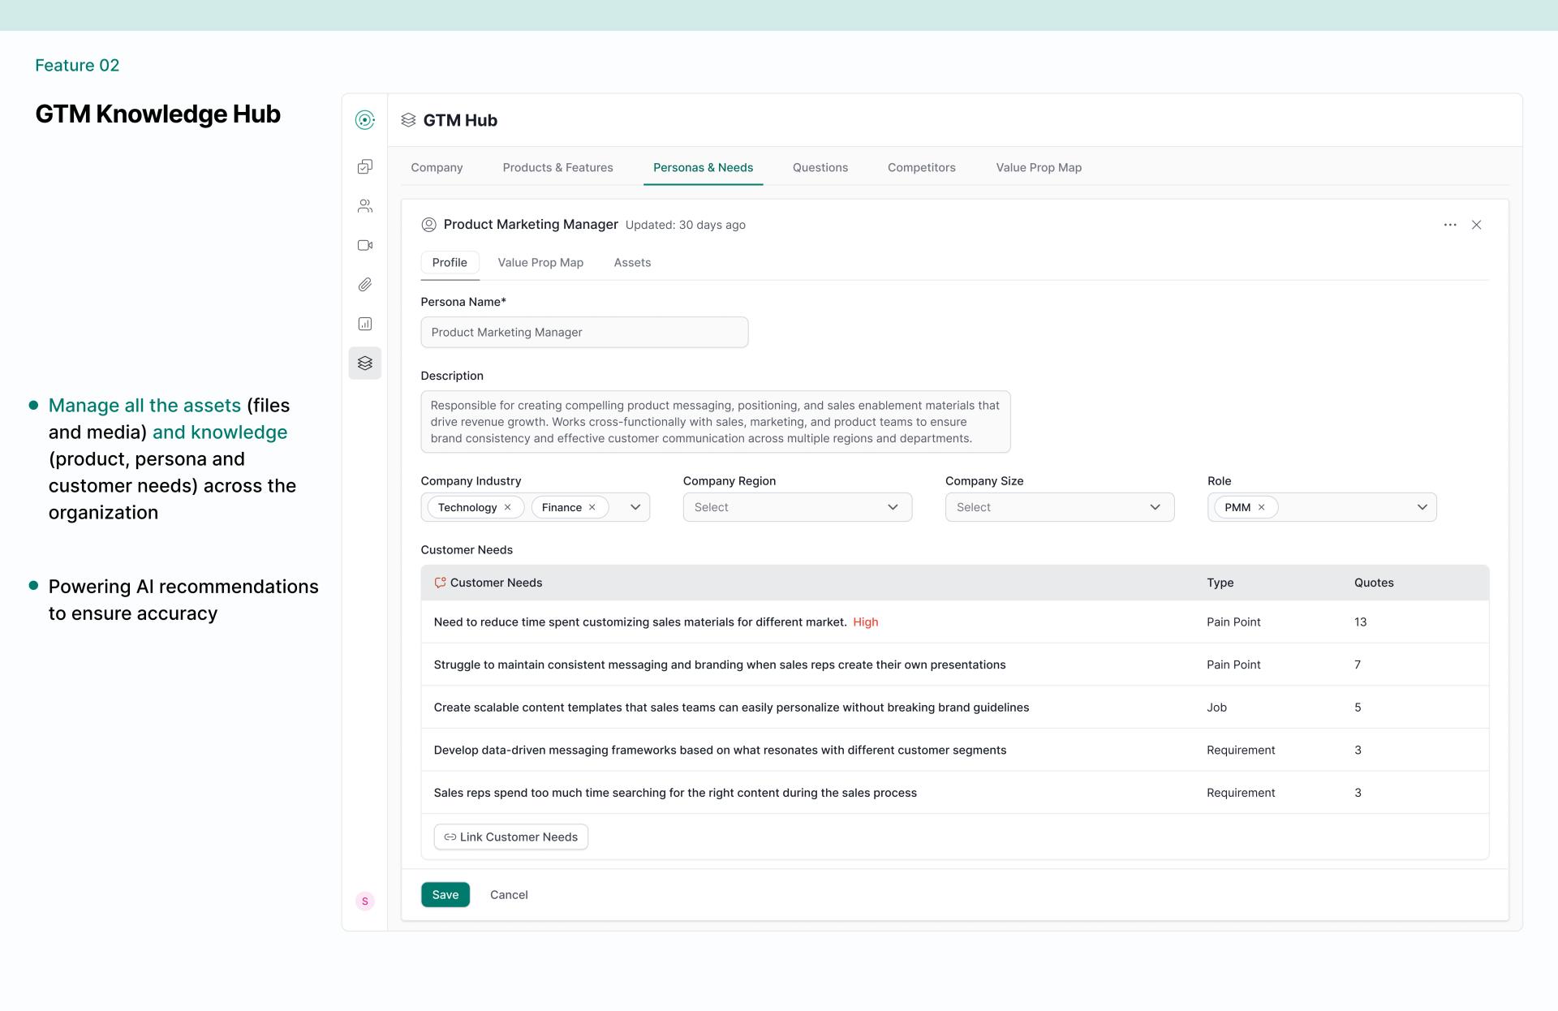1558x1011 pixels.
Task: Open the three-dots more options menu
Action: pos(1450,225)
